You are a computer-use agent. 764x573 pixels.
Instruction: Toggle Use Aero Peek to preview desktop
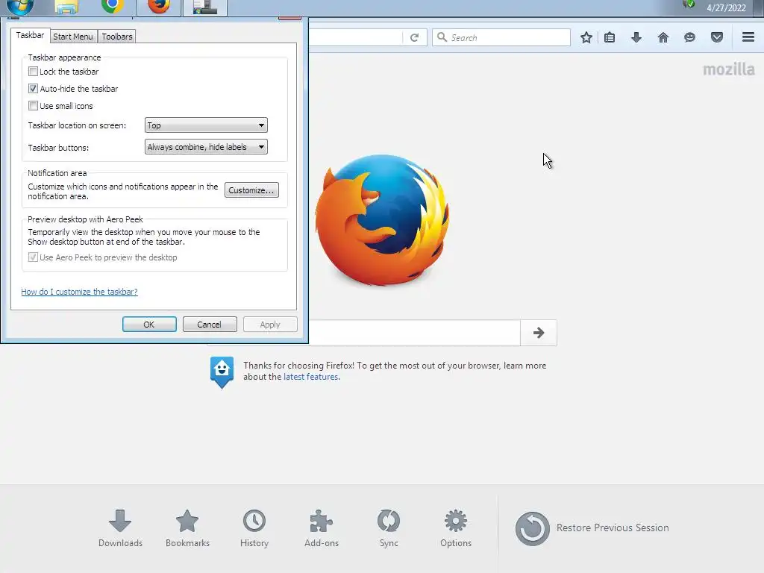tap(33, 257)
